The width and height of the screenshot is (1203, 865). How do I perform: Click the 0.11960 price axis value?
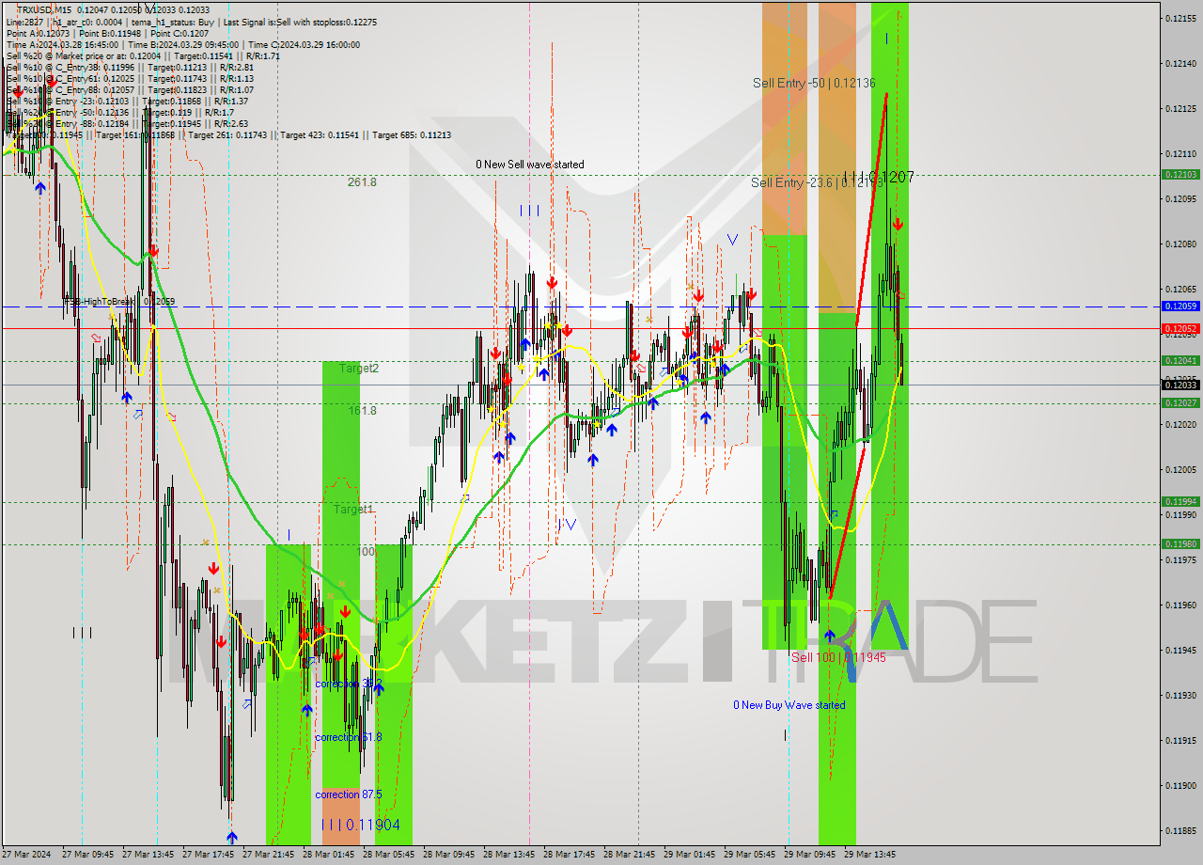pyautogui.click(x=1180, y=605)
